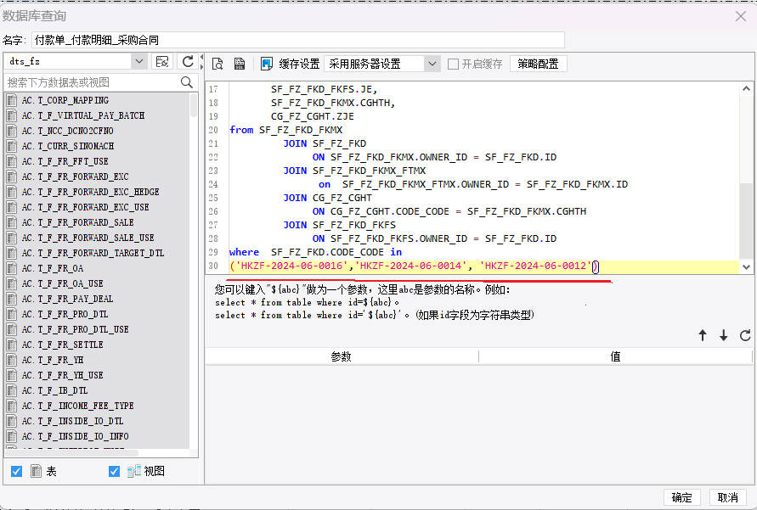Select table AC.T_F_FR_PAY_DEAL
Viewport: 757px width, 510px height.
tap(68, 299)
